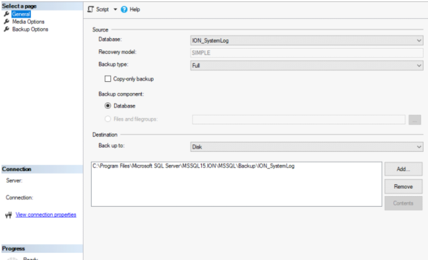Click the Files and filegroups text field
This screenshot has width=428, height=260.
pos(299,119)
